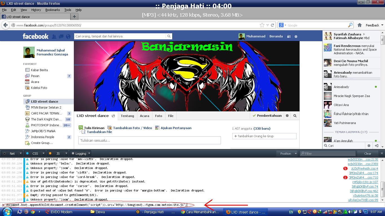Open search engine selector dropdown
The height and width of the screenshot is (216, 385).
(282, 25)
